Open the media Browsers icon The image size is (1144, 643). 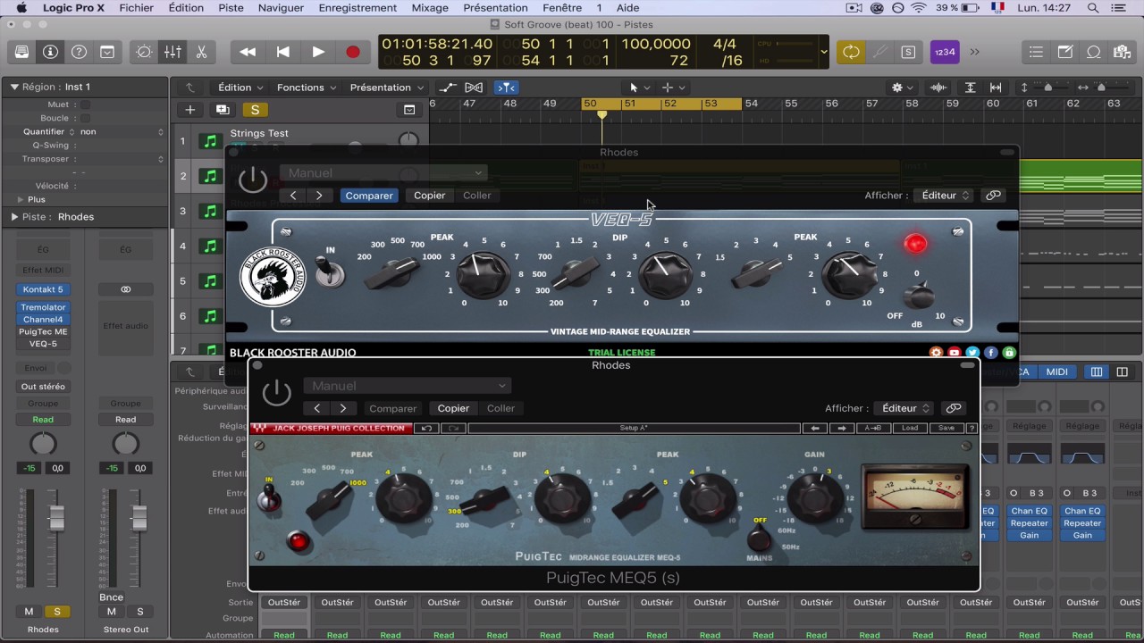click(1122, 52)
